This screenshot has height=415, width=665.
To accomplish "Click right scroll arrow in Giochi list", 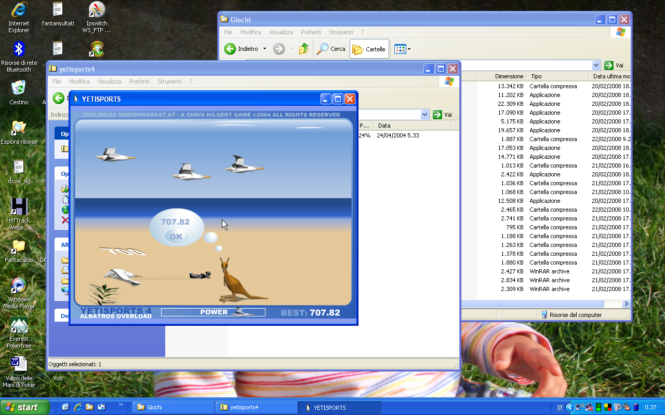I will click(626, 304).
